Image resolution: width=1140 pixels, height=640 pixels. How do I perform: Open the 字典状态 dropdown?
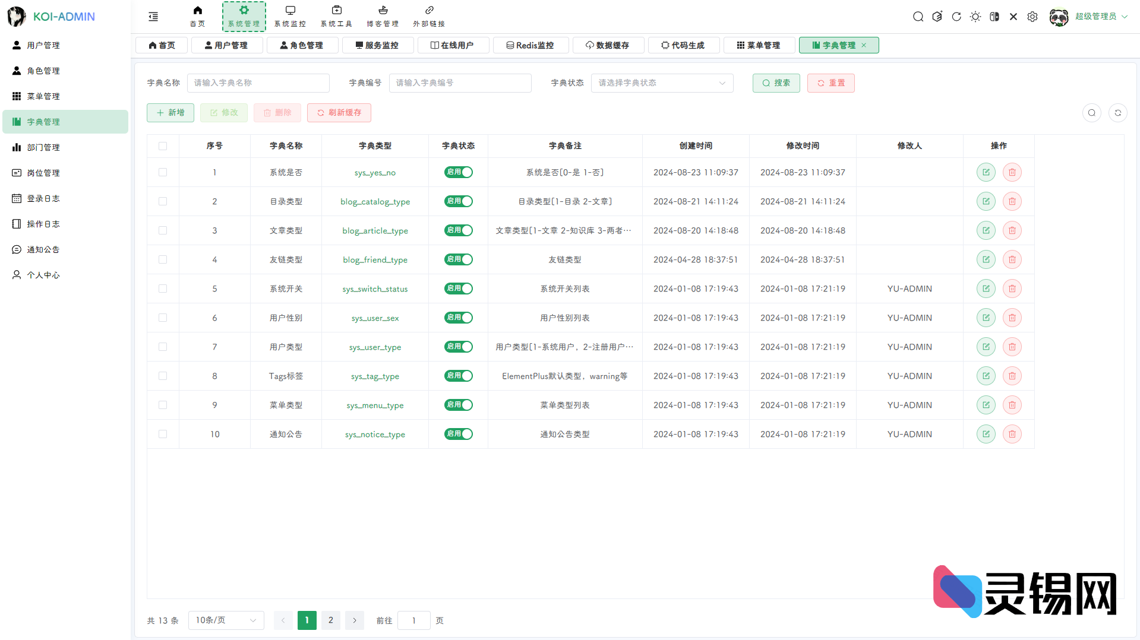(x=662, y=83)
